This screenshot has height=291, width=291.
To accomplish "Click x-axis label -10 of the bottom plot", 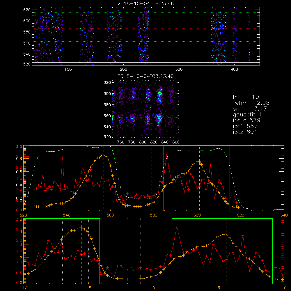I will click(23, 288).
